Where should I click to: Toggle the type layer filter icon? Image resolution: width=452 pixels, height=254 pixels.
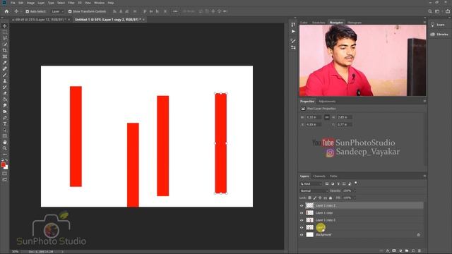(x=338, y=183)
